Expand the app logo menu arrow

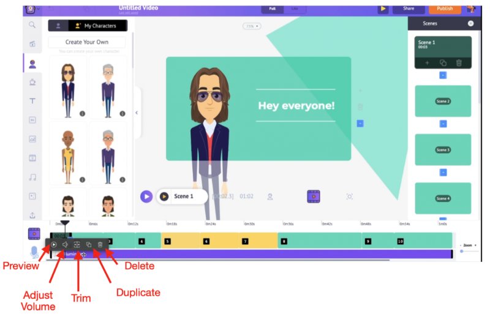tap(39, 9)
